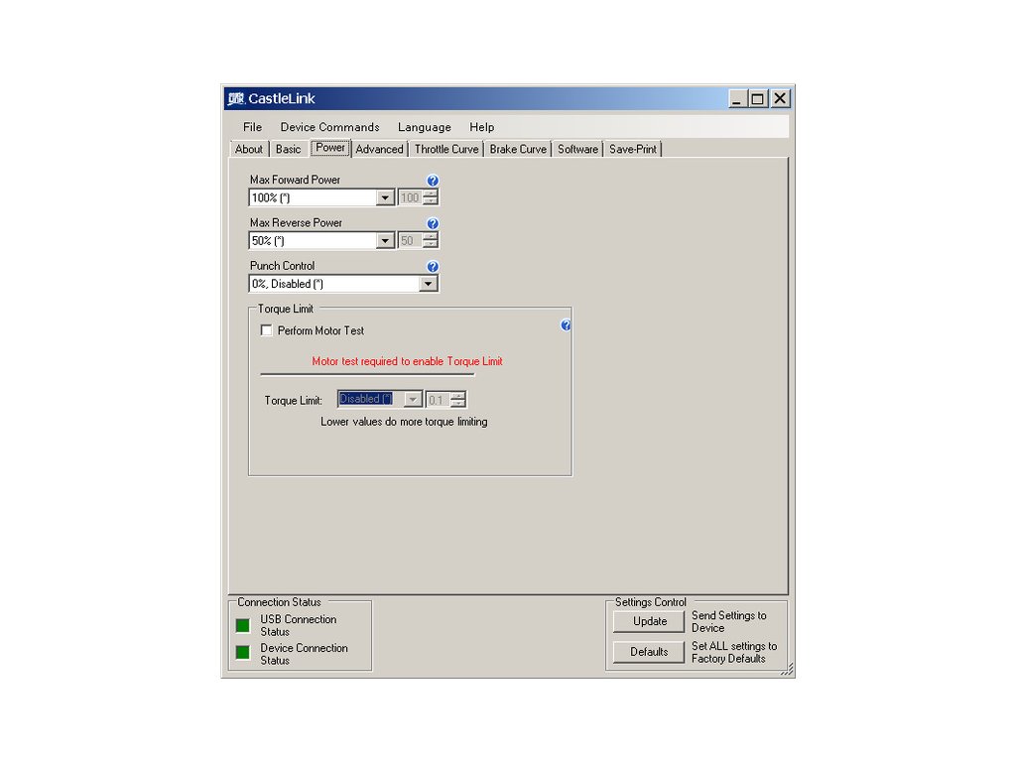
Task: Click the Device Connection Status label
Action: (304, 654)
